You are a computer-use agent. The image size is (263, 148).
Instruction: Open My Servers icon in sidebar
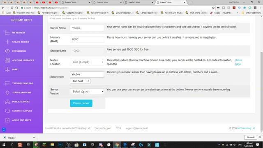tap(7, 32)
